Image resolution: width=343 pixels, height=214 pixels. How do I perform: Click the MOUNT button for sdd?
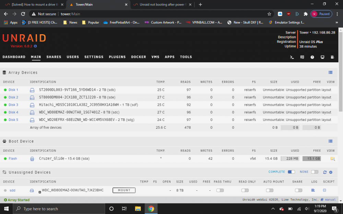[x=124, y=190]
